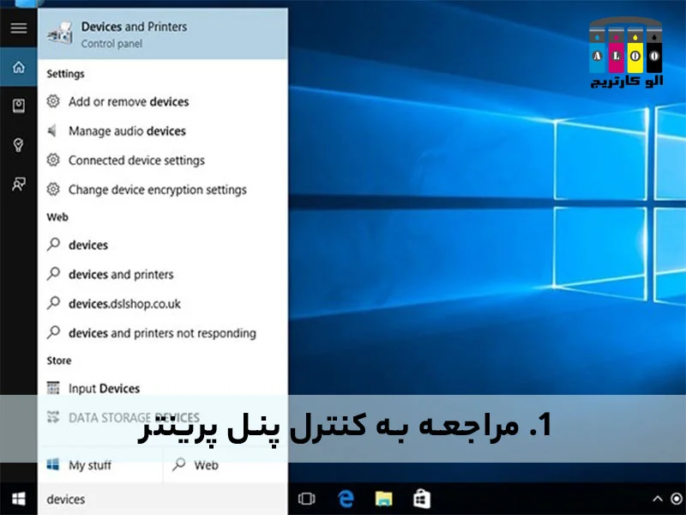This screenshot has width=686, height=515.
Task: Search web for devices and printers not responding
Action: [163, 333]
